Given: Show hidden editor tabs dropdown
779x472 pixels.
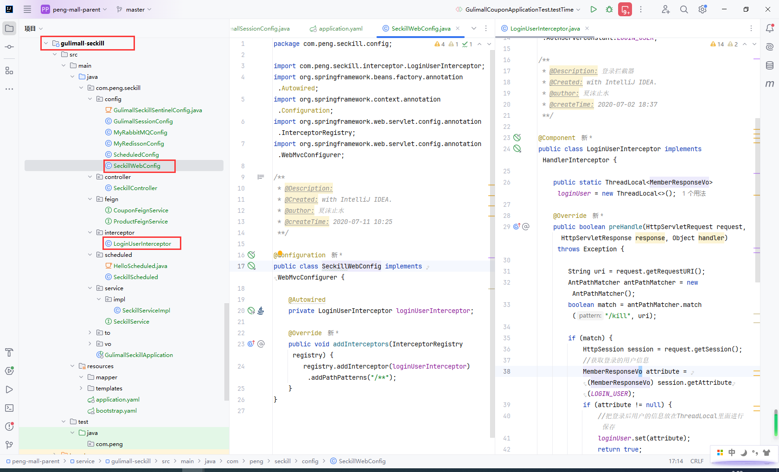Looking at the screenshot, I should tap(474, 28).
